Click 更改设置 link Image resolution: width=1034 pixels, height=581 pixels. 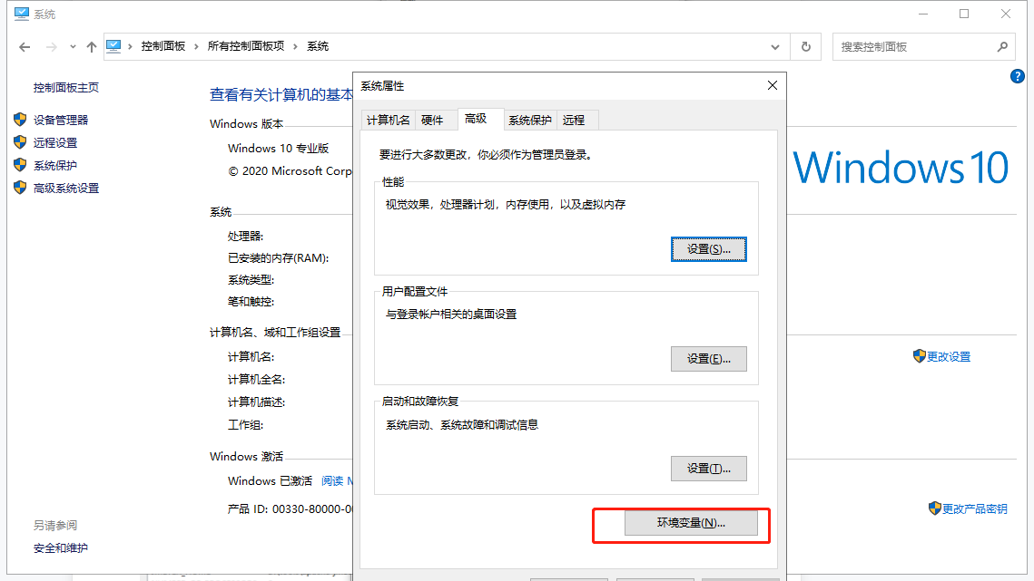pos(949,357)
